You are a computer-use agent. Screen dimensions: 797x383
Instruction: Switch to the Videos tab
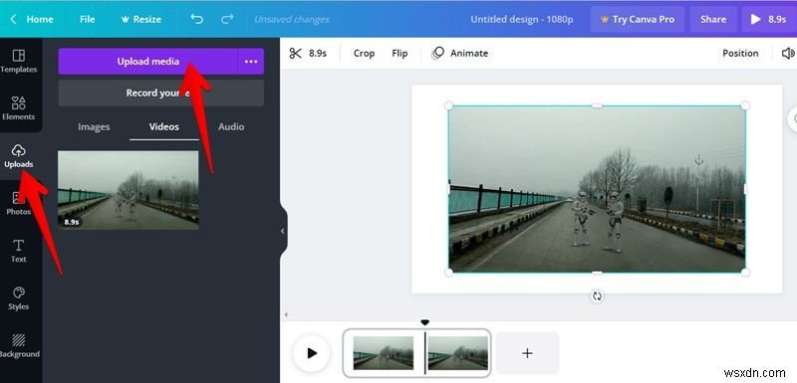click(163, 126)
